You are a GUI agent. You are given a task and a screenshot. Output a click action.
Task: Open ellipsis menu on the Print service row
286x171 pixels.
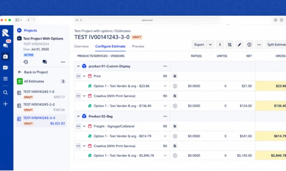coord(78,76)
